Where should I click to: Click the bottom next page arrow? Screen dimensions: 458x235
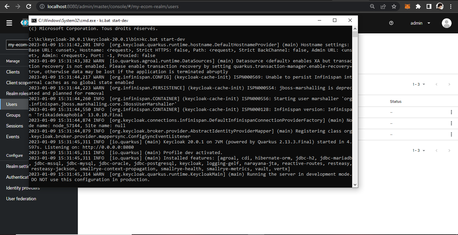[x=449, y=150]
